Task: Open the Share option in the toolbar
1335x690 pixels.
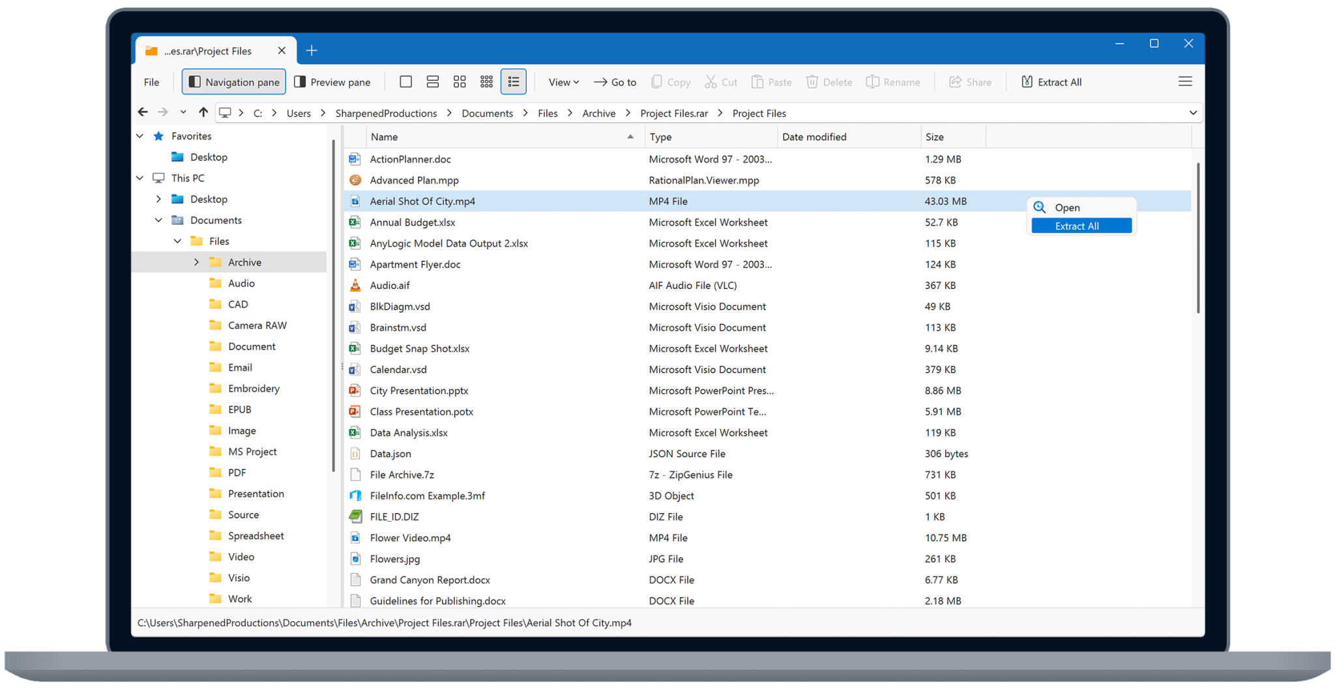Action: pyautogui.click(x=971, y=82)
